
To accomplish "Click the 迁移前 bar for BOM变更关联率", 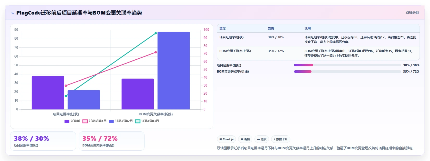I will click(x=138, y=94).
